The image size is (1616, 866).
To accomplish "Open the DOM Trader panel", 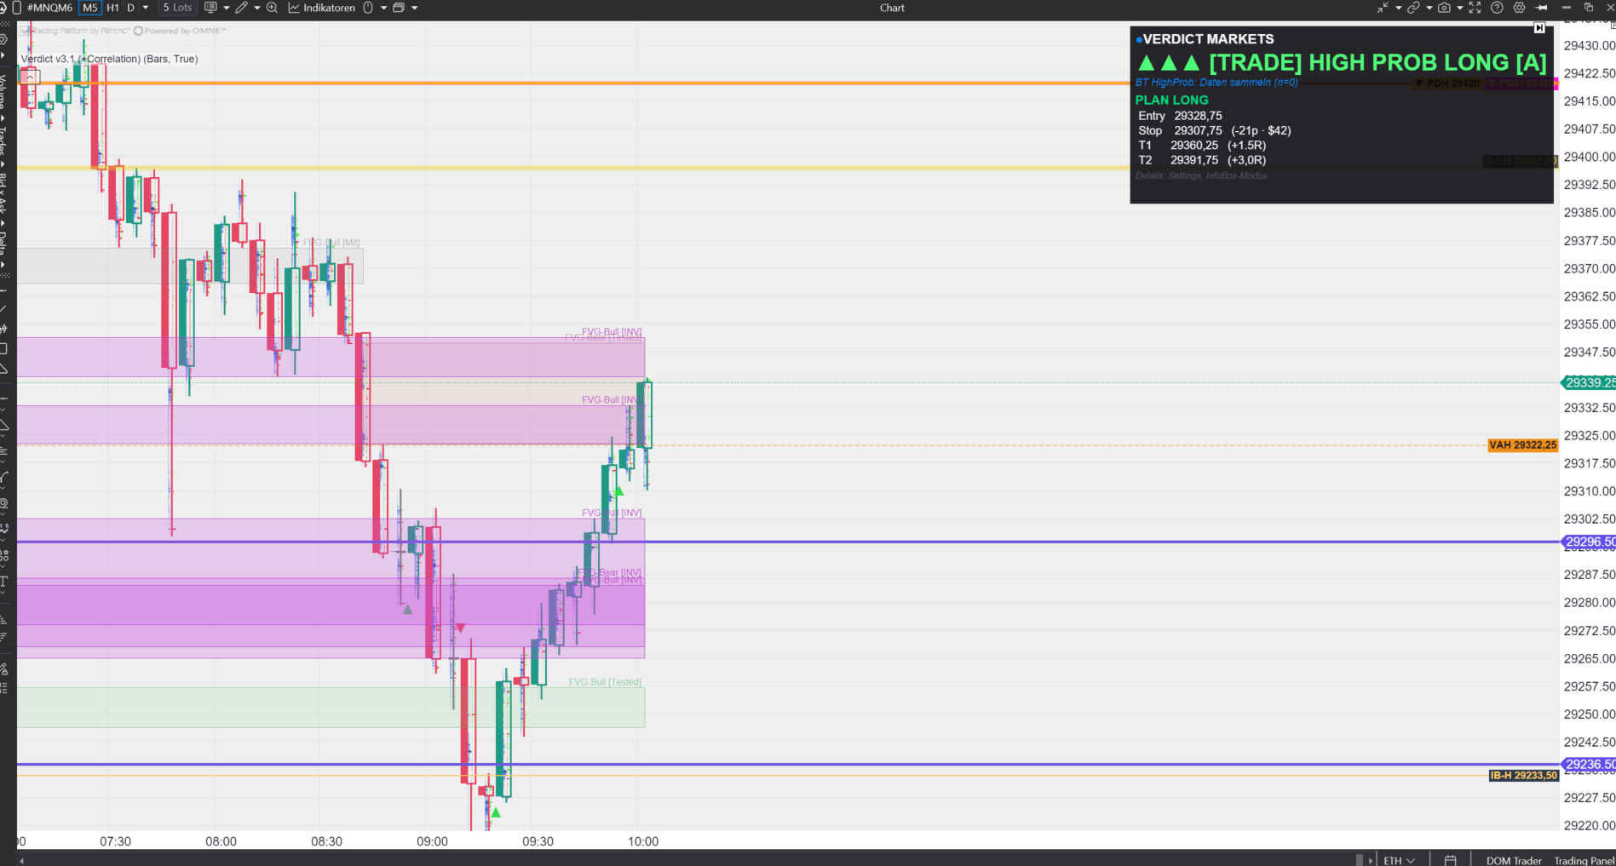I will click(x=1514, y=860).
